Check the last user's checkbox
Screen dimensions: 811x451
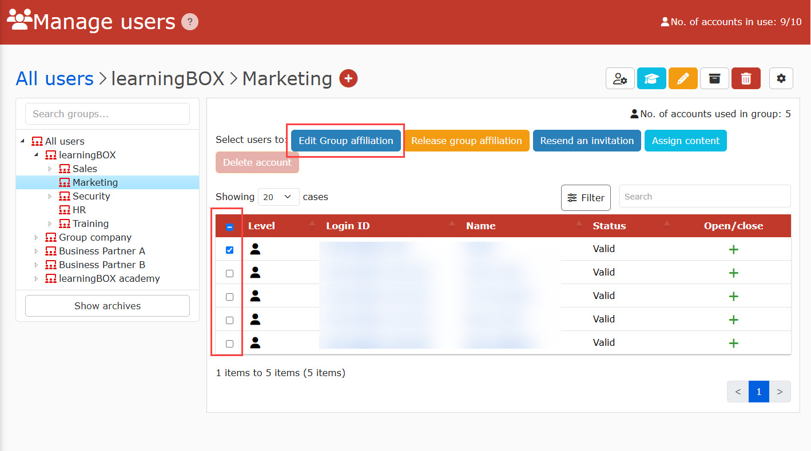[x=229, y=344]
